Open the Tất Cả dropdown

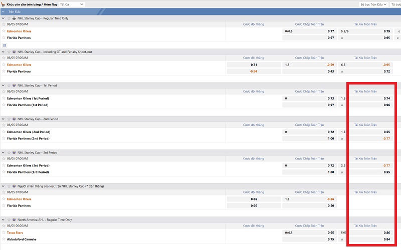[x=72, y=4]
